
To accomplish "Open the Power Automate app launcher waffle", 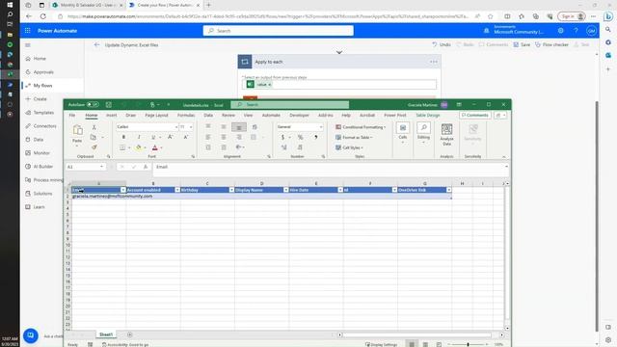I will [28, 30].
